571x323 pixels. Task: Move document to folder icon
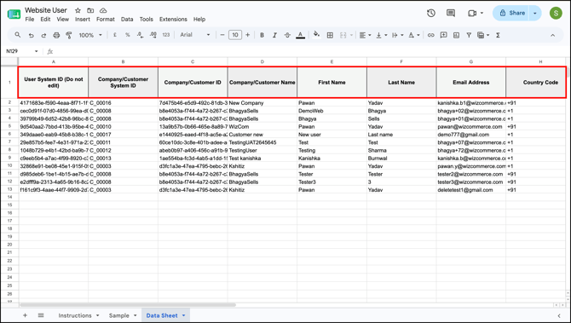coord(90,10)
